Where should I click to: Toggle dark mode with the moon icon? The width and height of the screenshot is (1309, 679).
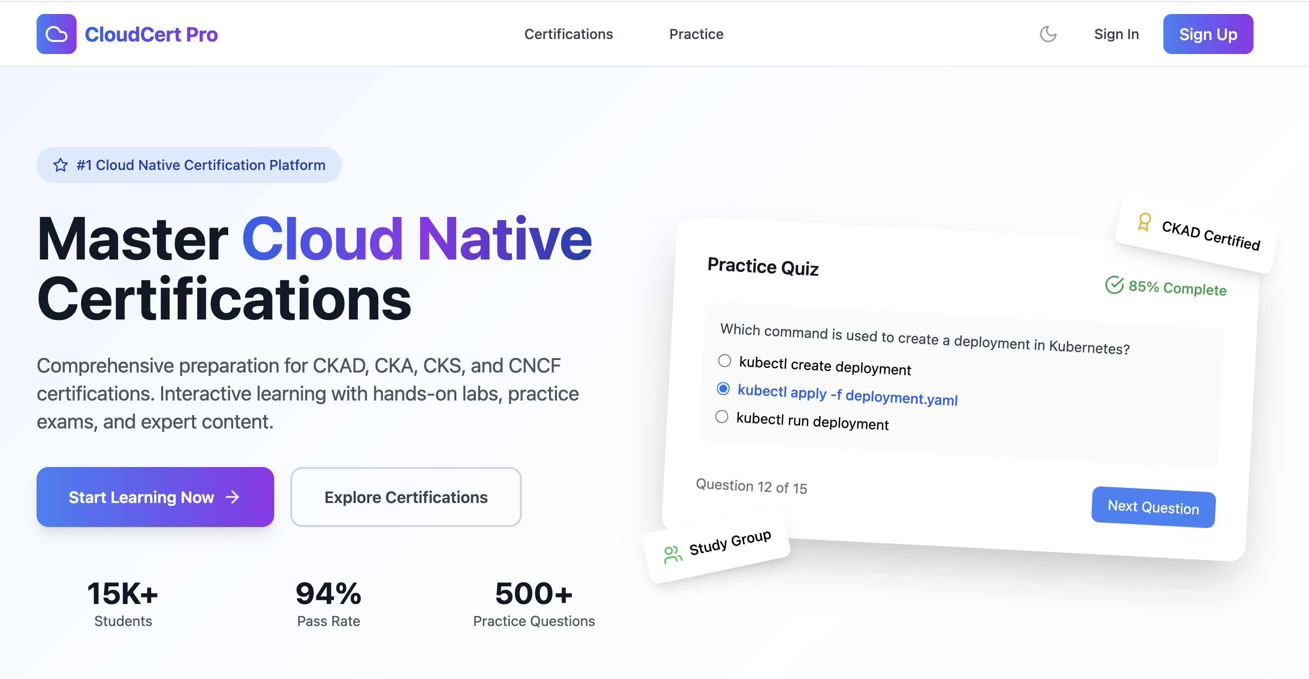click(x=1048, y=34)
